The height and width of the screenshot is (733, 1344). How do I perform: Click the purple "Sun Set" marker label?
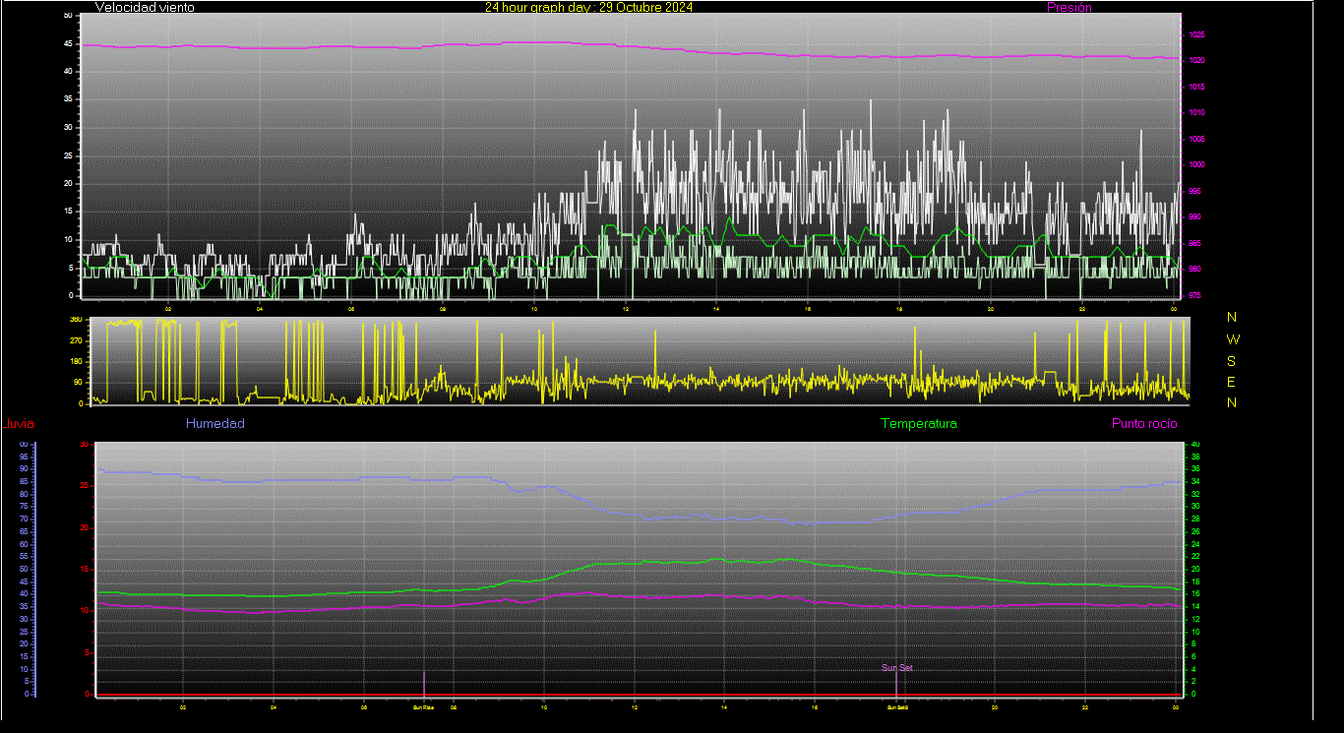coord(896,667)
